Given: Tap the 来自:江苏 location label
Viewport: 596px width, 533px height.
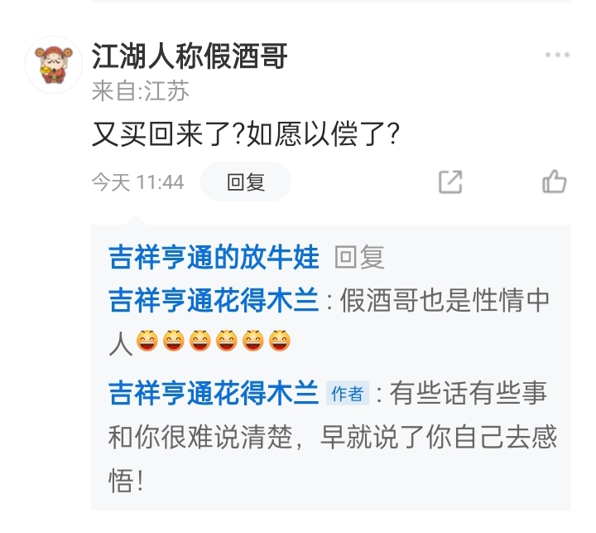Looking at the screenshot, I should (140, 91).
